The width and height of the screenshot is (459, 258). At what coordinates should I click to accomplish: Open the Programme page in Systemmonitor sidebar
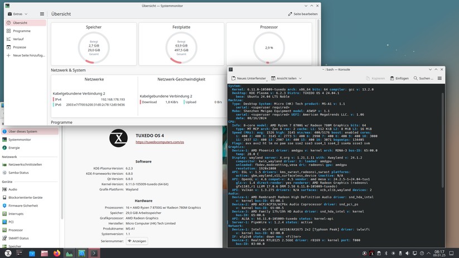[26, 31]
